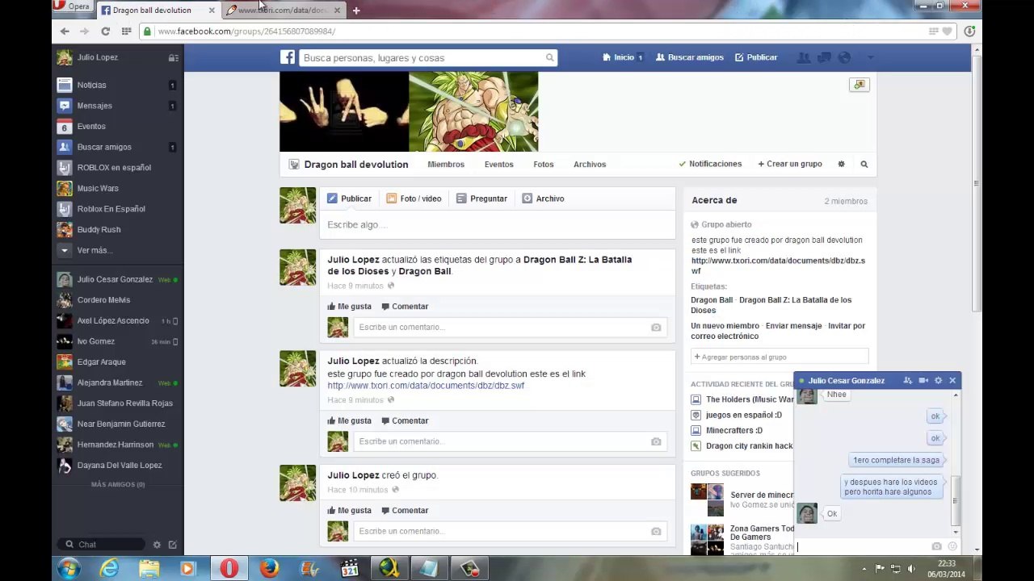Compose new message from chat sidebar
The width and height of the screenshot is (1034, 581).
[x=172, y=545]
